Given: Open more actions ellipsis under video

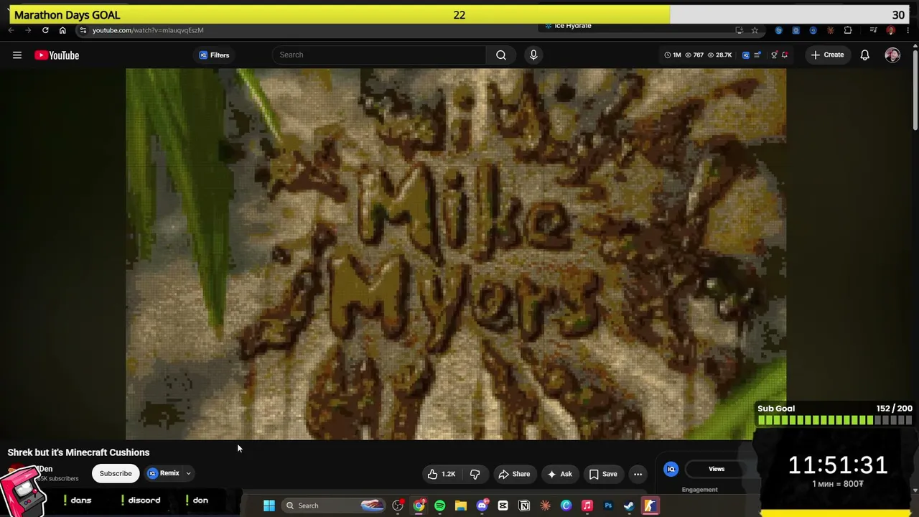Looking at the screenshot, I should pyautogui.click(x=638, y=474).
